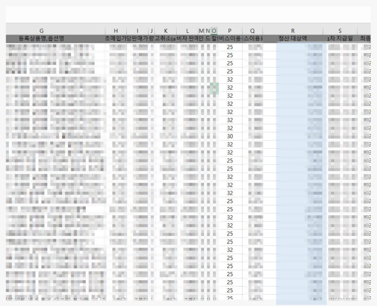Click first 25 value in column P
377x306 pixels.
coord(230,47)
